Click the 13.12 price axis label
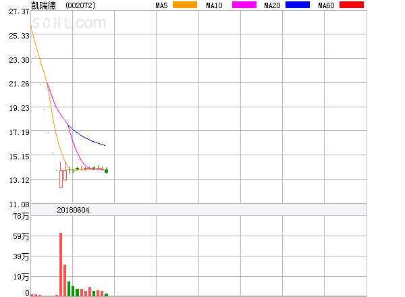Viewport: 405px width, 297px height. [19, 180]
